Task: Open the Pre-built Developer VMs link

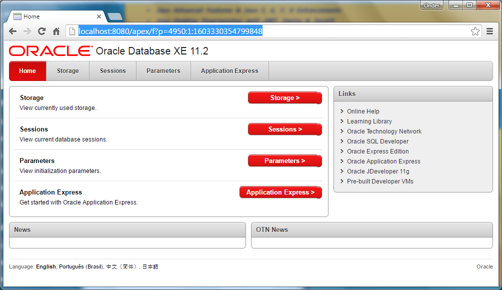Action: (x=380, y=181)
